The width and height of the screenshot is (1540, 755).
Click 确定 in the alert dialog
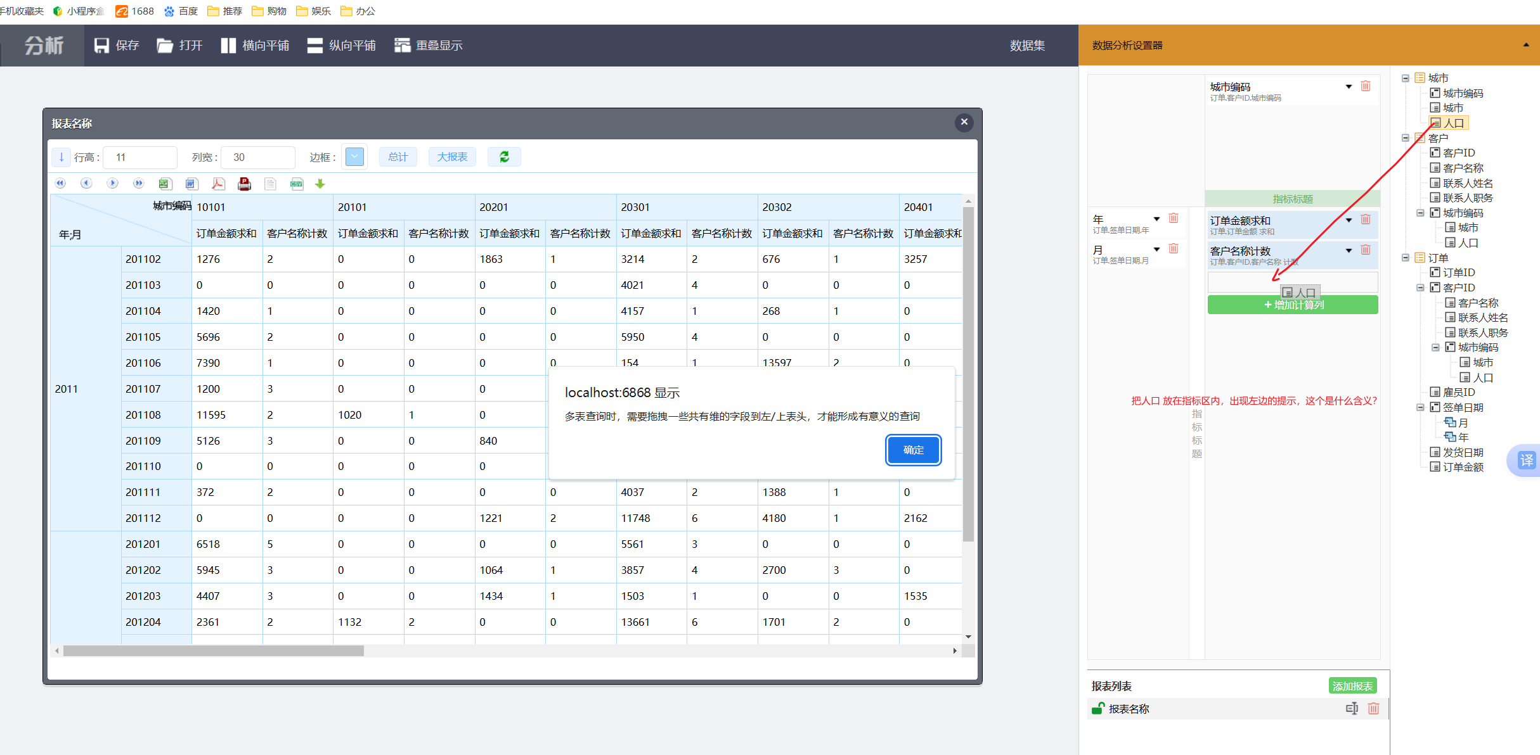tap(913, 450)
